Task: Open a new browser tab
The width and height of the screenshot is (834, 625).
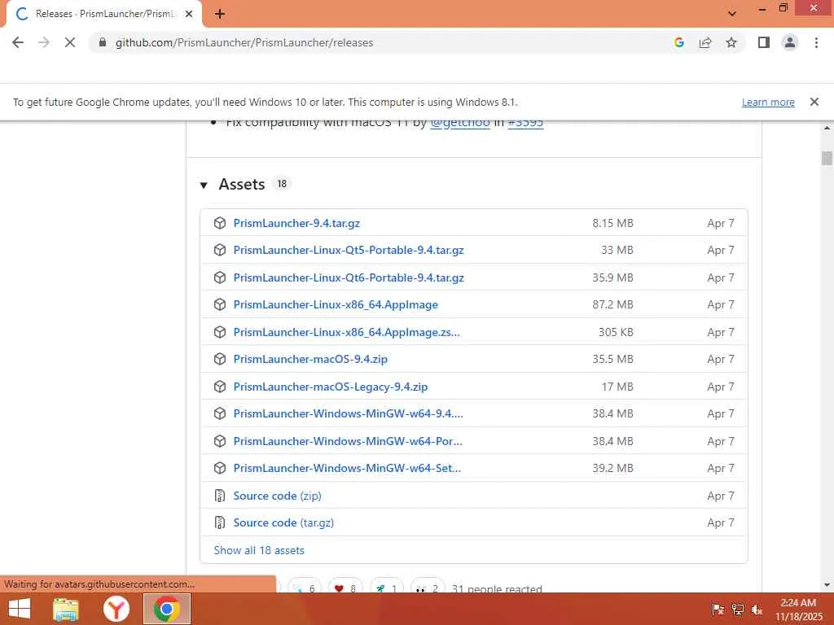Action: coord(220,15)
